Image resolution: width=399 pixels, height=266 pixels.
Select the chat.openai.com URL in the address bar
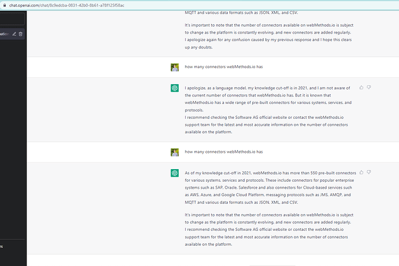(x=66, y=5)
